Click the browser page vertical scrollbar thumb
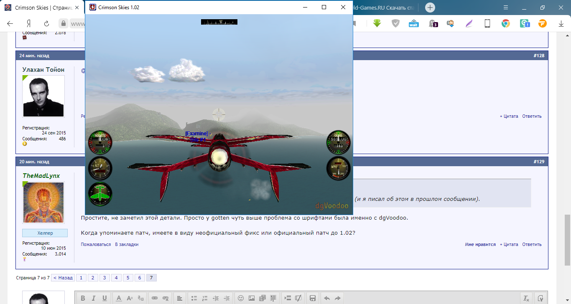This screenshot has height=304, width=571. pos(567,240)
